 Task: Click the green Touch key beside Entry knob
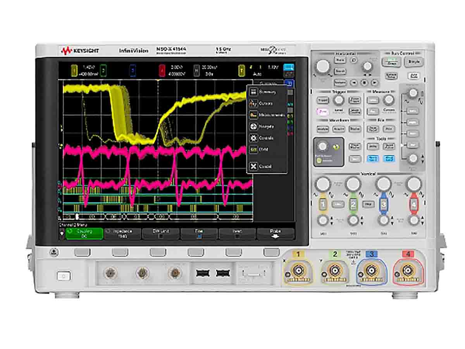pyautogui.click(x=336, y=147)
